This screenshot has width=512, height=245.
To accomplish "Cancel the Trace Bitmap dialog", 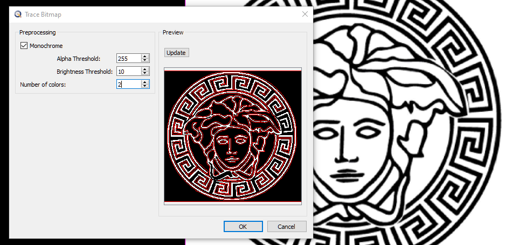I will 287,227.
